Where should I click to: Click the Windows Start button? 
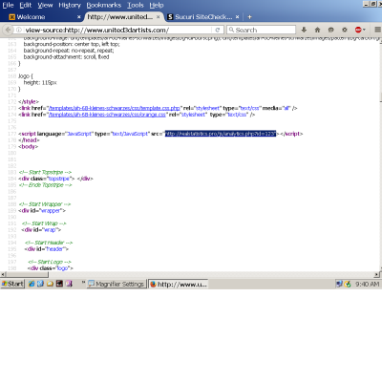(12, 284)
